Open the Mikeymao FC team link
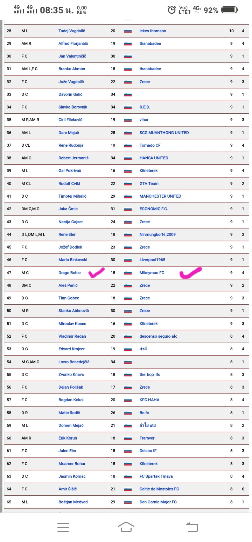Image resolution: width=252 pixels, height=542 pixels. coord(152,273)
